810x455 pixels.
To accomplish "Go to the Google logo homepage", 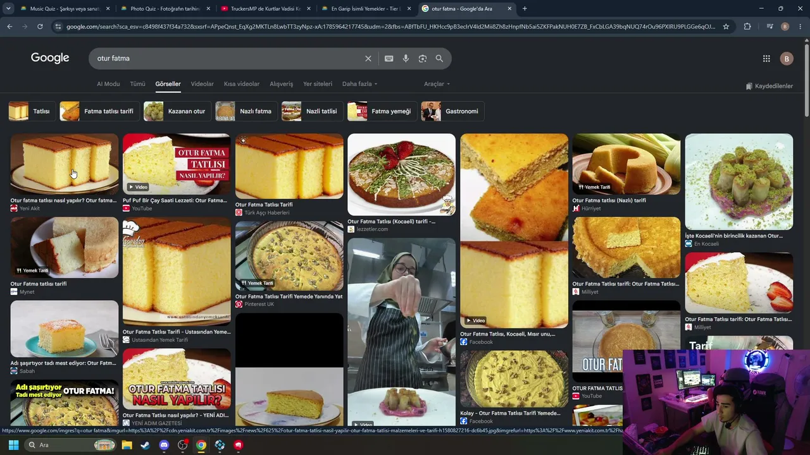I will coord(50,58).
